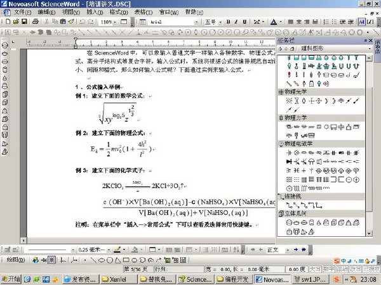Click the Undo arrow icon
The height and width of the screenshot is (285, 381).
coord(82,22)
